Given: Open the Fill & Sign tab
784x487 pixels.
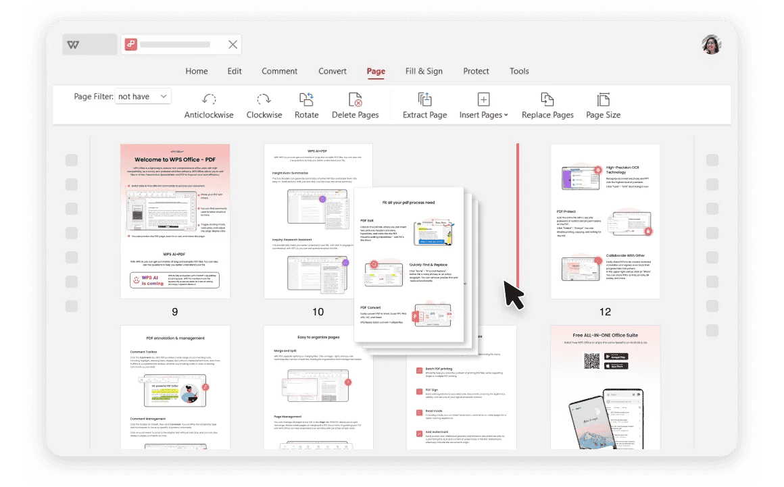Looking at the screenshot, I should tap(424, 71).
